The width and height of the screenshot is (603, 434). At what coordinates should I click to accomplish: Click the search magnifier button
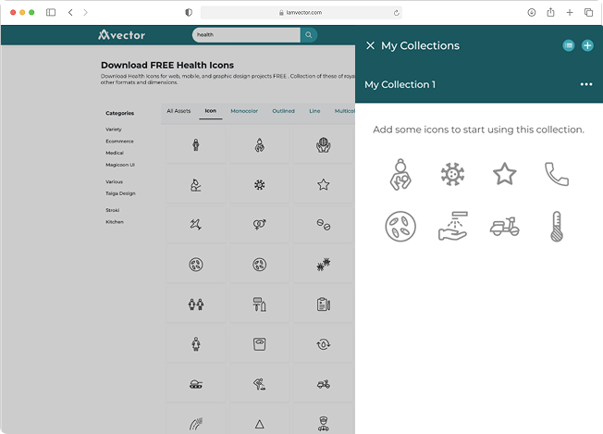(309, 35)
